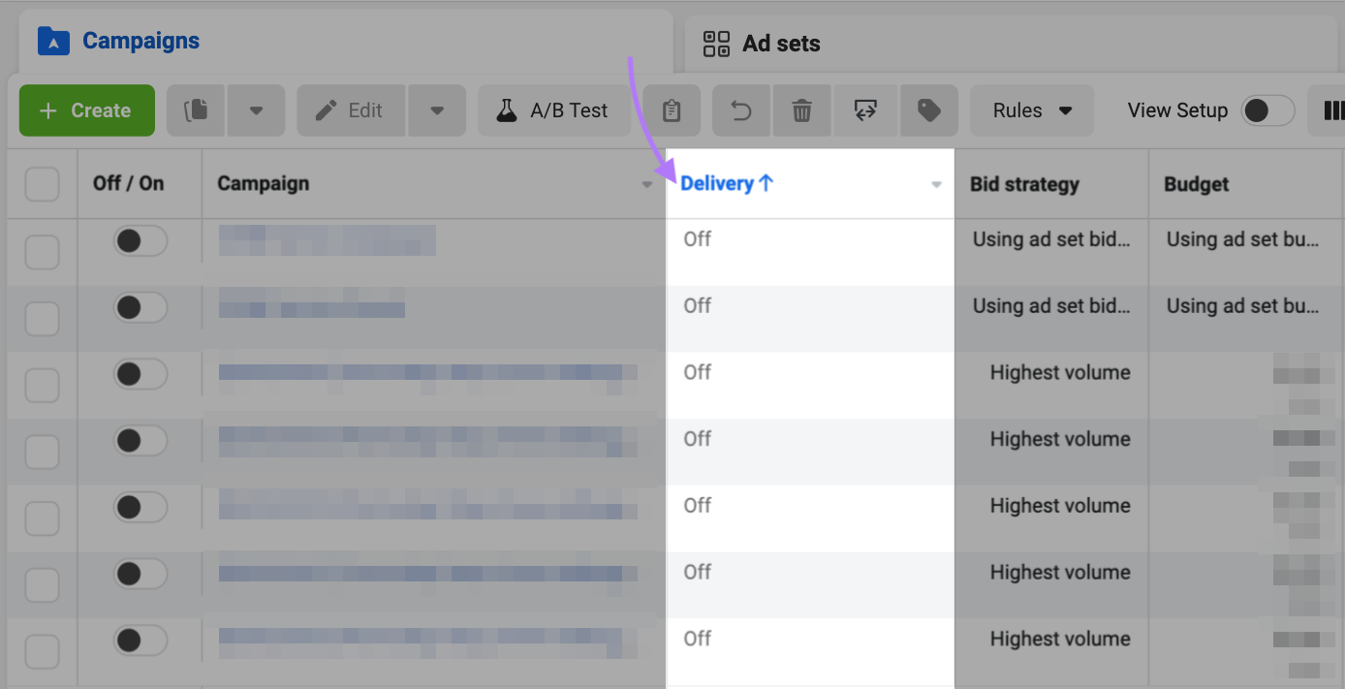Open the columns customization icon
The width and height of the screenshot is (1345, 689).
pyautogui.click(x=1334, y=110)
